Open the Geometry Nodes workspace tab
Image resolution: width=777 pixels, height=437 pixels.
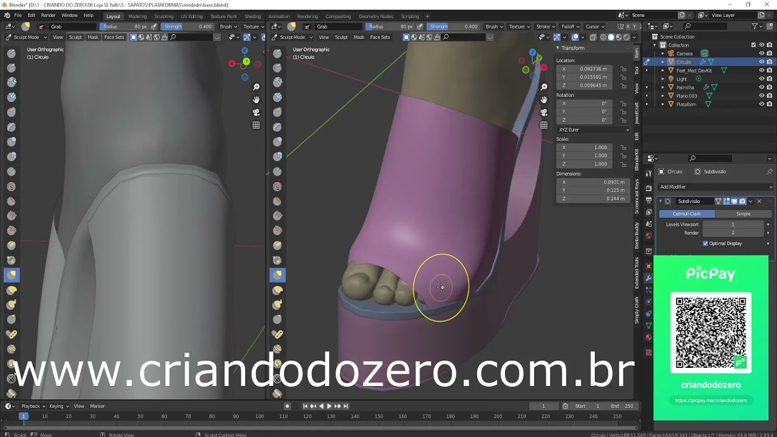(376, 16)
